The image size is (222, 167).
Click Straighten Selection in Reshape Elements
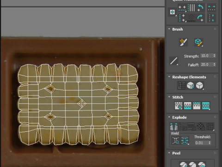181,85
